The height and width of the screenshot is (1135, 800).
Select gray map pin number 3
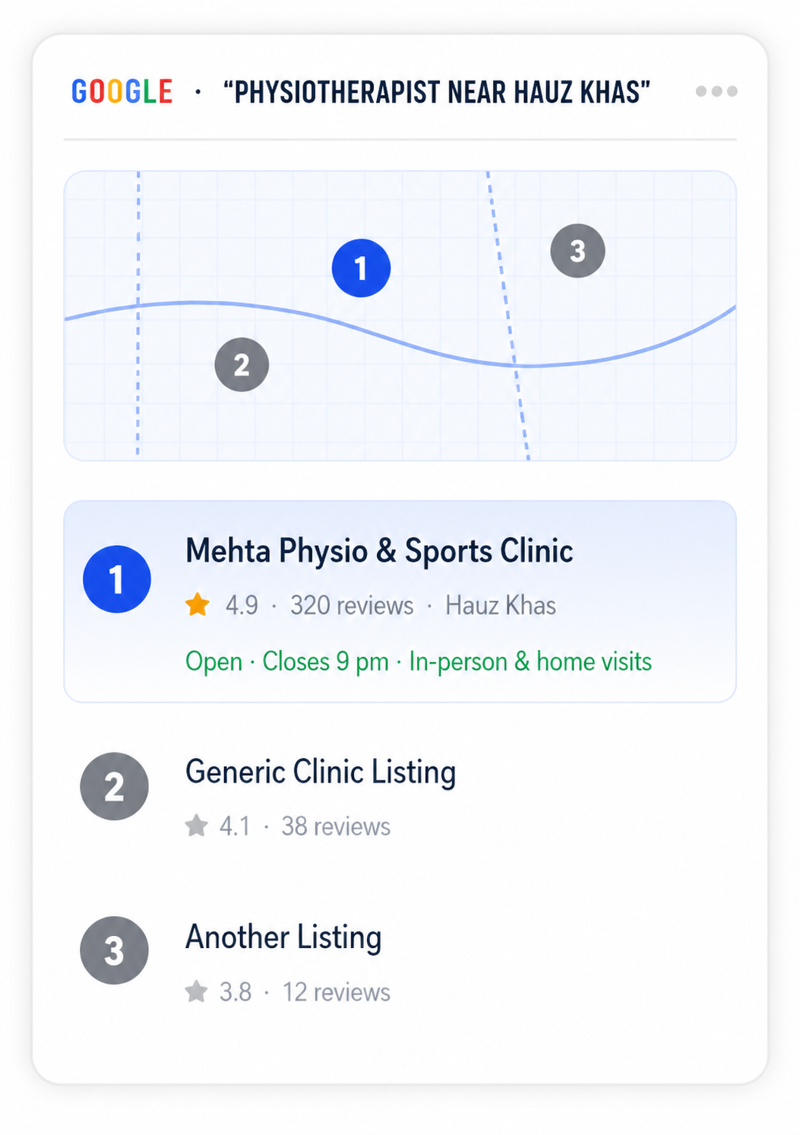(x=577, y=251)
